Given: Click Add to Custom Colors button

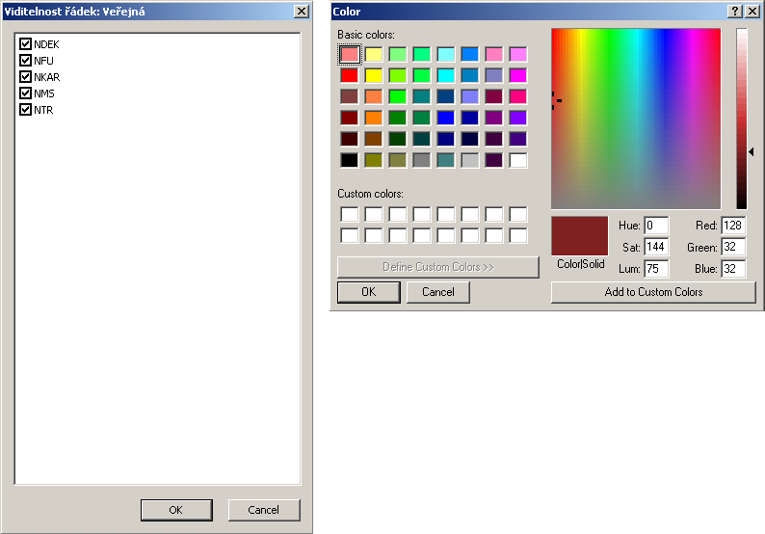Looking at the screenshot, I should pos(653,292).
